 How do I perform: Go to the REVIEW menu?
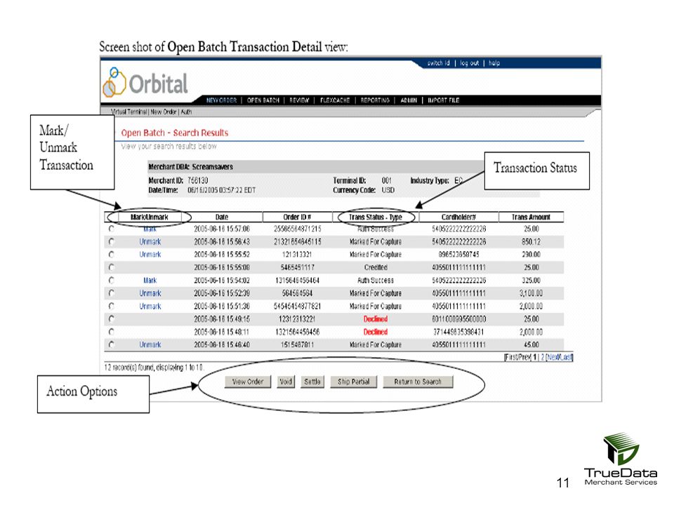click(x=299, y=100)
